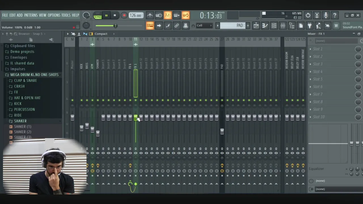Expand the Demo projects folder
The width and height of the screenshot is (363, 204).
pos(22,52)
